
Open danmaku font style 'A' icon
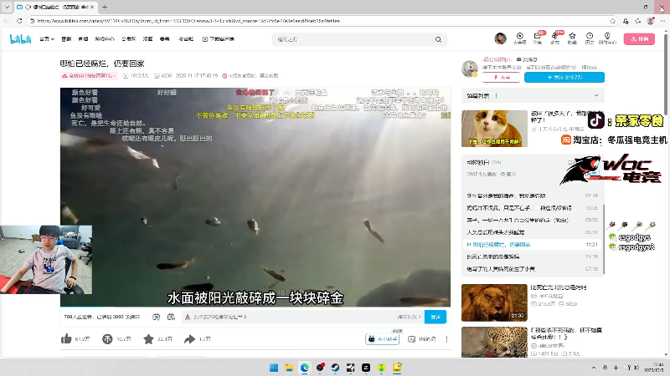pyautogui.click(x=187, y=317)
